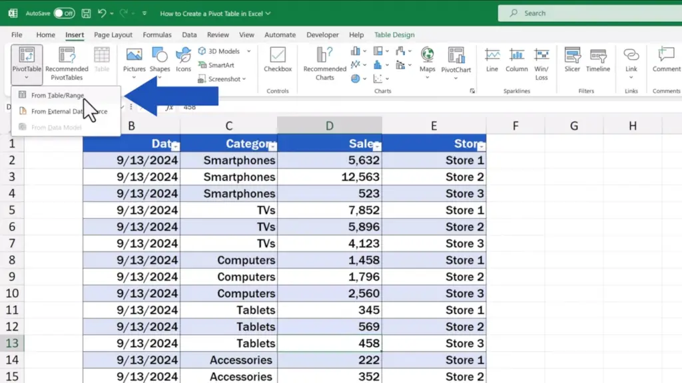Toggle the AutoSave switch
Screen dimensions: 682x383
[x=64, y=13]
